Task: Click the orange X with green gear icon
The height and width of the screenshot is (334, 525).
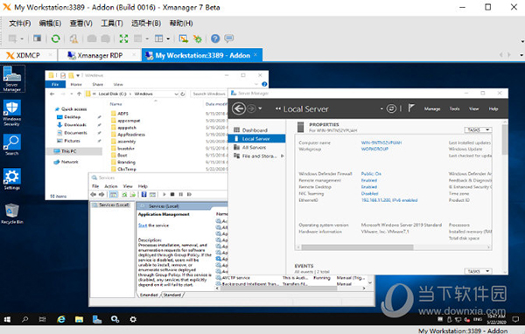Action: point(198,38)
